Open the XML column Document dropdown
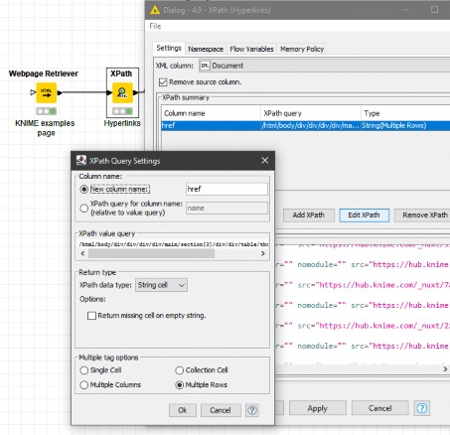 (x=324, y=66)
